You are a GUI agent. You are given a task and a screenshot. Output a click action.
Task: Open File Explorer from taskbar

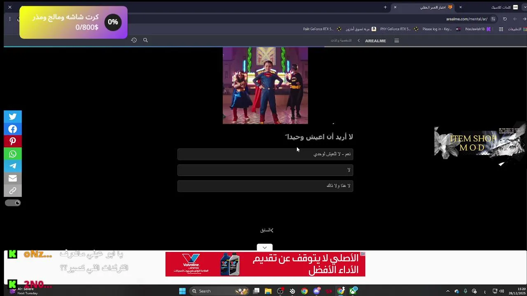tap(268, 291)
